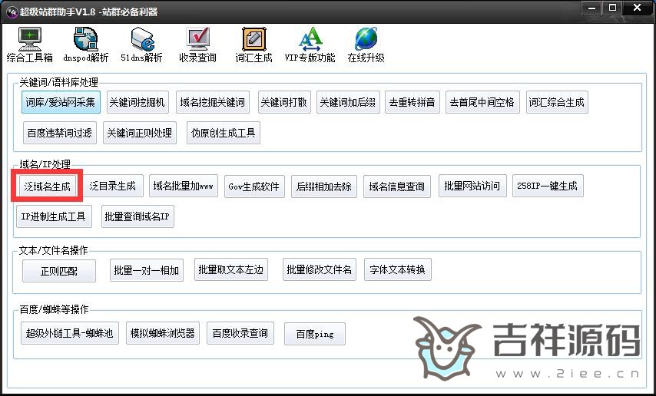
Task: Open the VIP专版功能 icon
Action: point(310,45)
